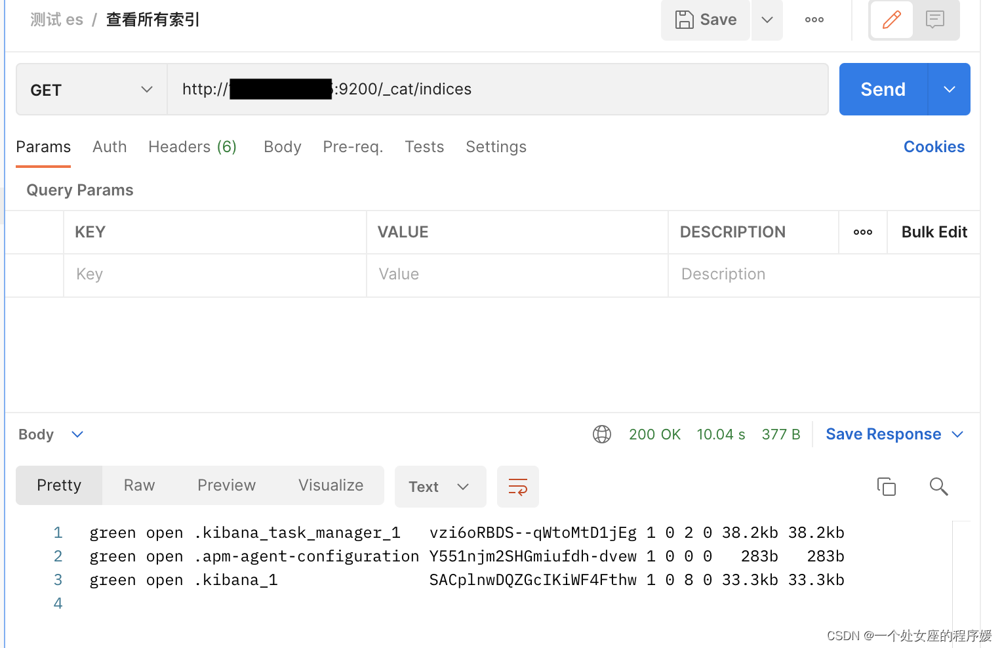The image size is (1002, 648).
Task: Open the GET method dropdown
Action: coord(92,90)
